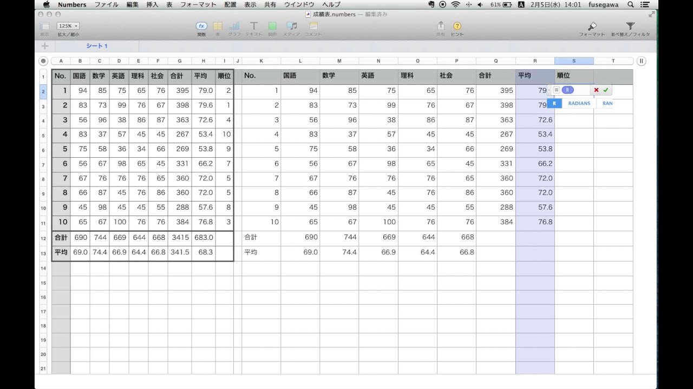This screenshot has height=389, width=693.
Task: Insert a table via 表 icon
Action: coord(218,26)
